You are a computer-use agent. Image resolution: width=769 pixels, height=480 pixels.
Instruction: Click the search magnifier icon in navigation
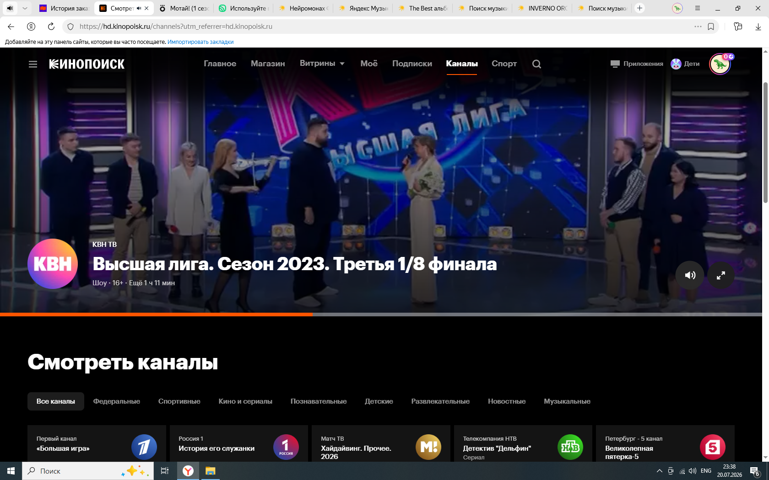coord(536,64)
